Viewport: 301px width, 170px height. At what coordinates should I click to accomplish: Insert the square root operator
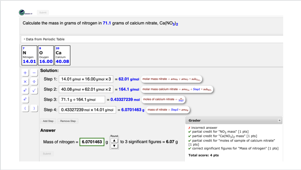click(x=34, y=90)
